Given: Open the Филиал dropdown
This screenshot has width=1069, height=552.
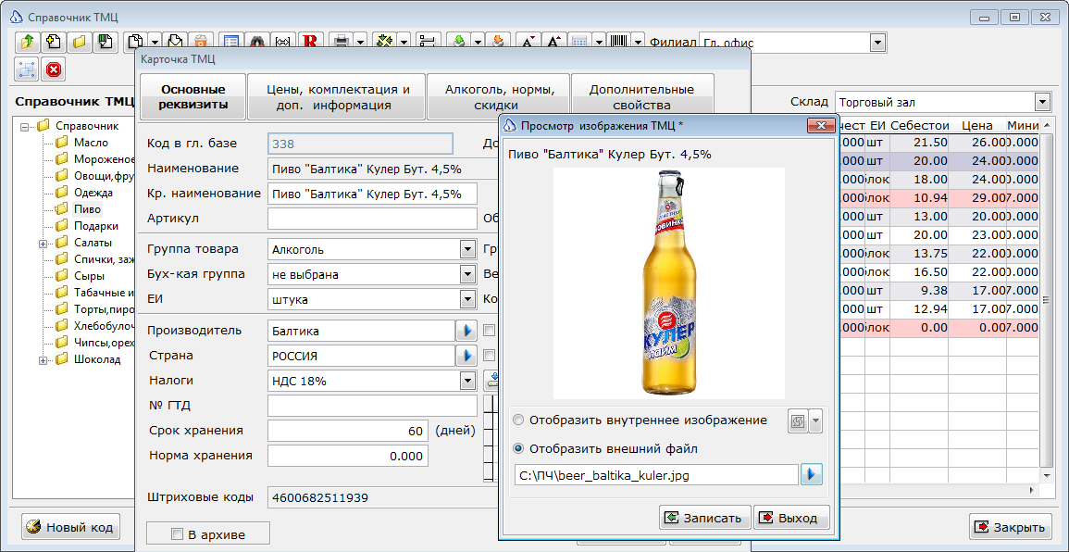Looking at the screenshot, I should [878, 43].
